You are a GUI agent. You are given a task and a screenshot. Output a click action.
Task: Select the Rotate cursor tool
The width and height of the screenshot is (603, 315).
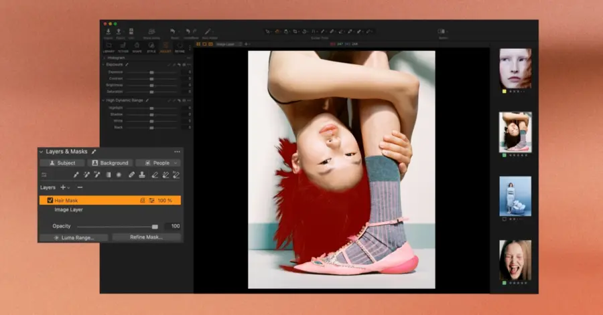(x=304, y=31)
